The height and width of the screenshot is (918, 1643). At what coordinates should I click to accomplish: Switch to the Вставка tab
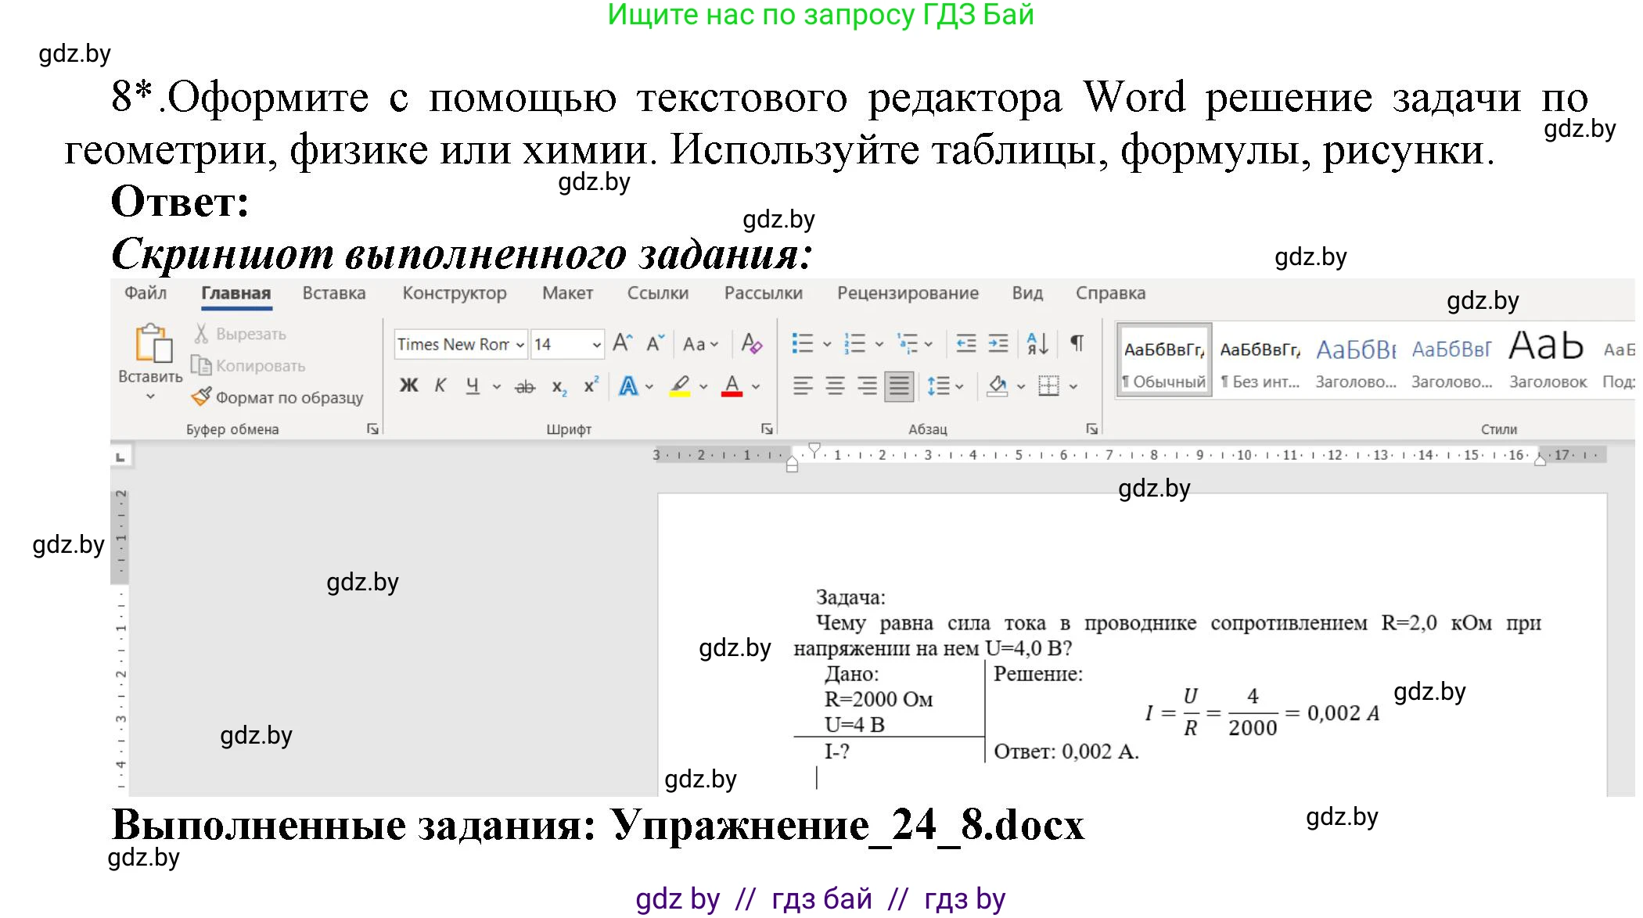coord(334,293)
